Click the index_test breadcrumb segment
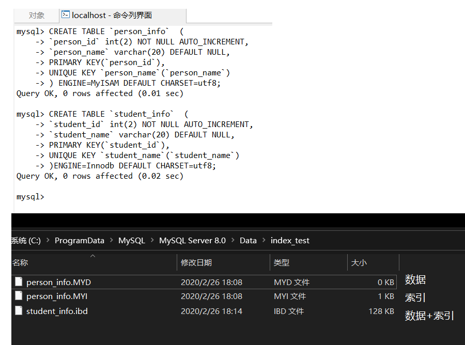Viewport: 465px width, 345px height. click(290, 241)
